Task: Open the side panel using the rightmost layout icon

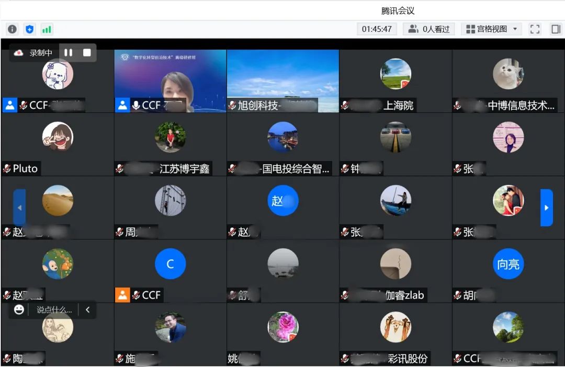Action: tap(556, 29)
